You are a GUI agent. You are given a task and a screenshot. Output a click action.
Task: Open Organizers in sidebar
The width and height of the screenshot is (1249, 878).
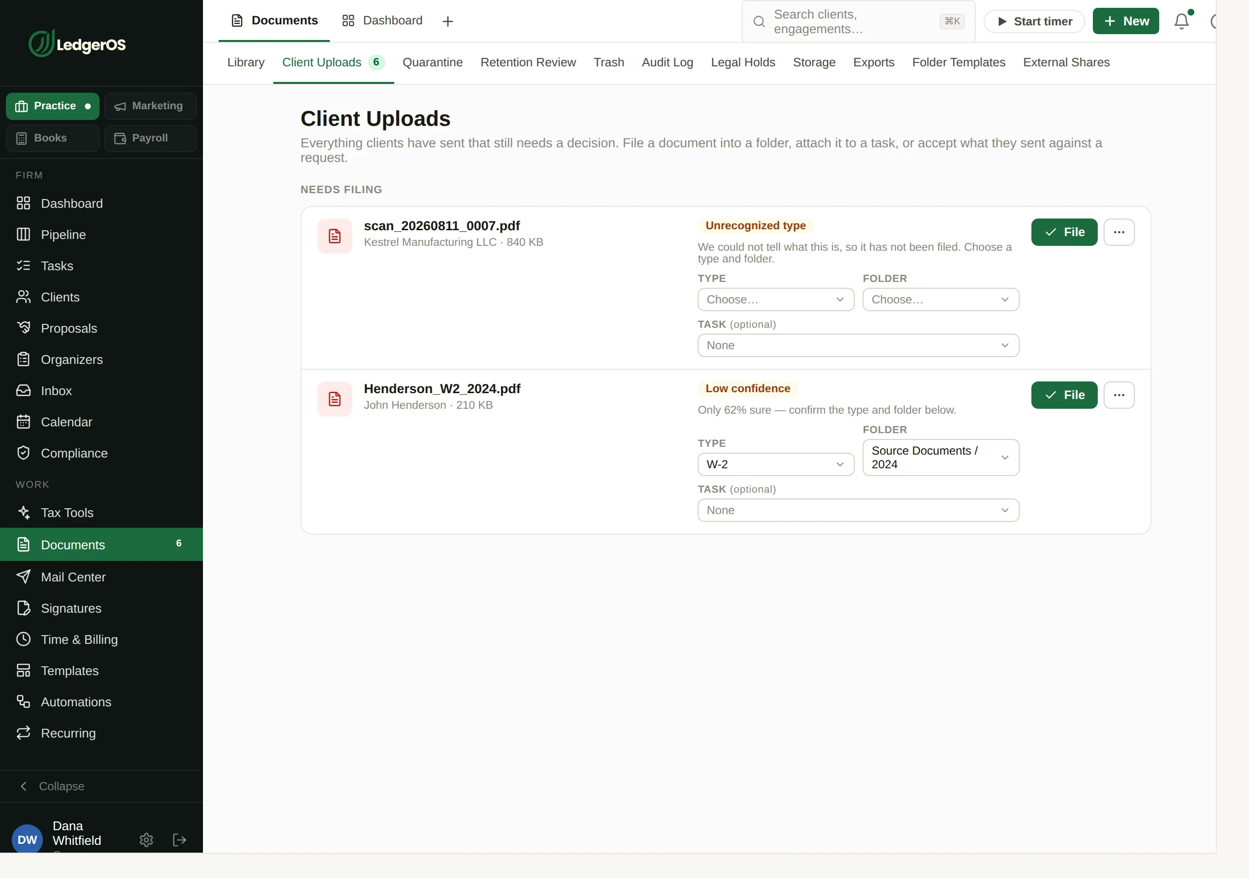[x=101, y=359]
